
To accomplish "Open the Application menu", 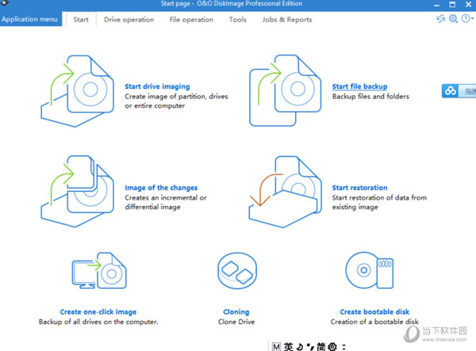I will [29, 19].
